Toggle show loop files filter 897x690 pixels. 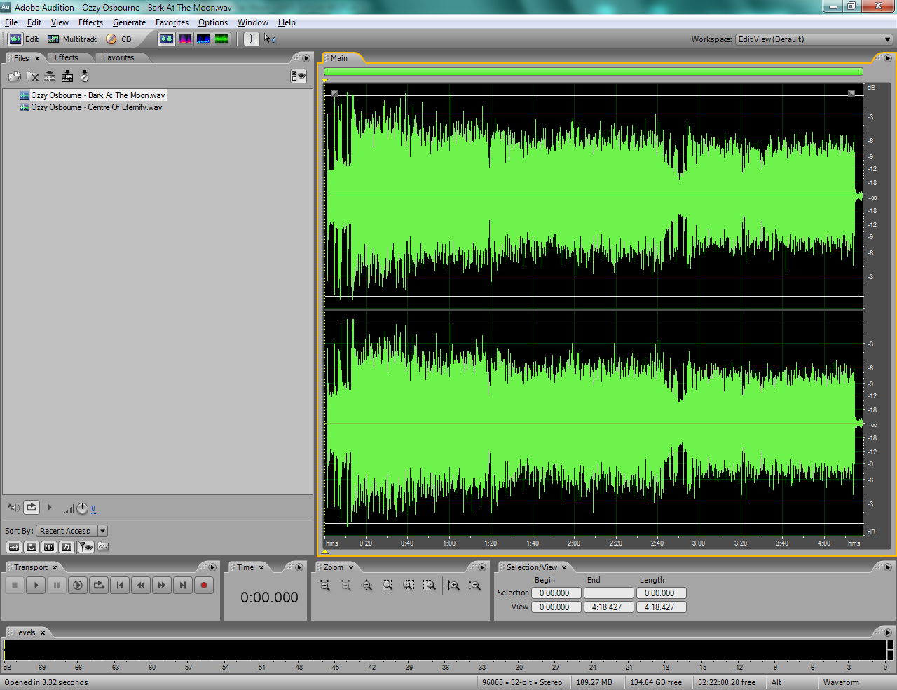pos(32,547)
